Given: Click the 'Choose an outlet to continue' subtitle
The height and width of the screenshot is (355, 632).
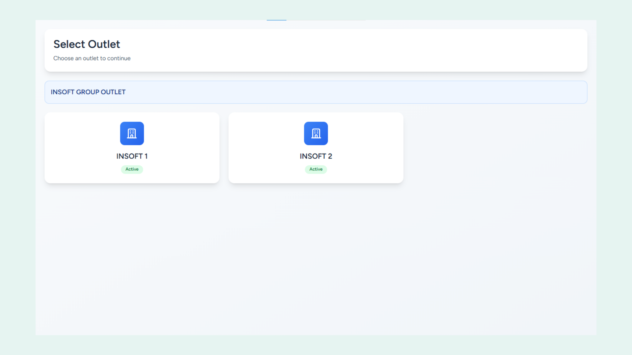Looking at the screenshot, I should [92, 58].
